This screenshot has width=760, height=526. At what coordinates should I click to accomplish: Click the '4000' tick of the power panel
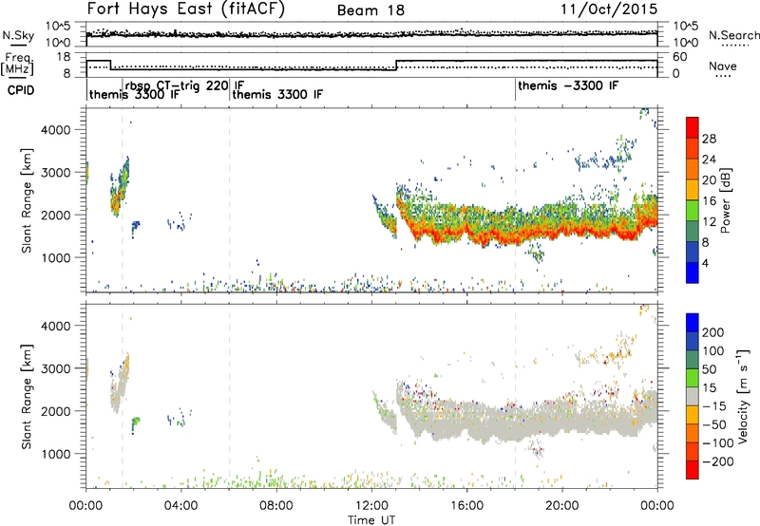click(55, 130)
